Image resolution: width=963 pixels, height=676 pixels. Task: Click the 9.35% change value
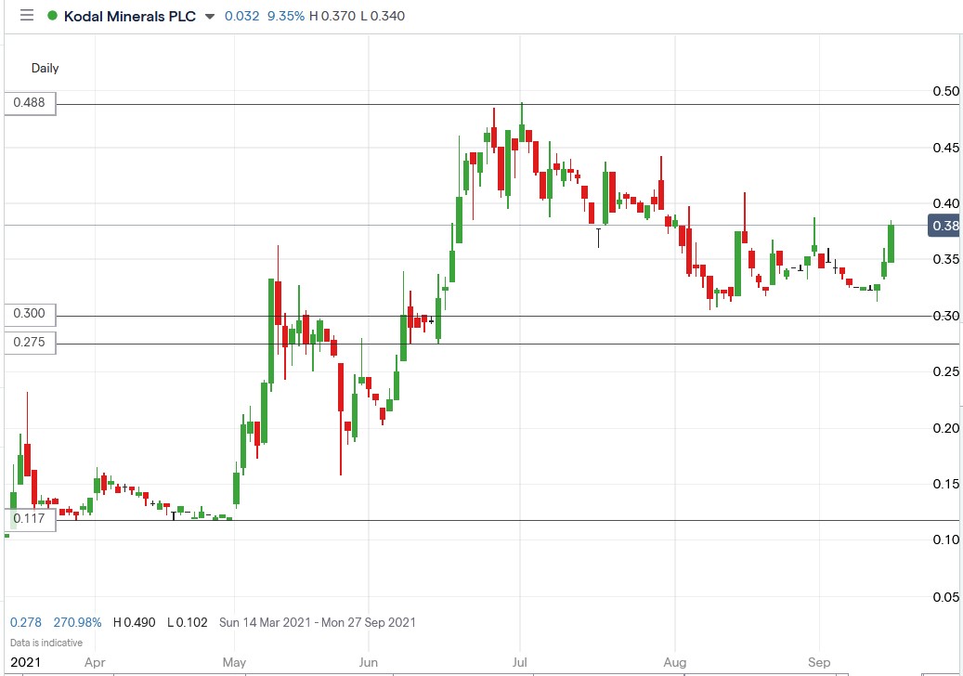coord(286,16)
